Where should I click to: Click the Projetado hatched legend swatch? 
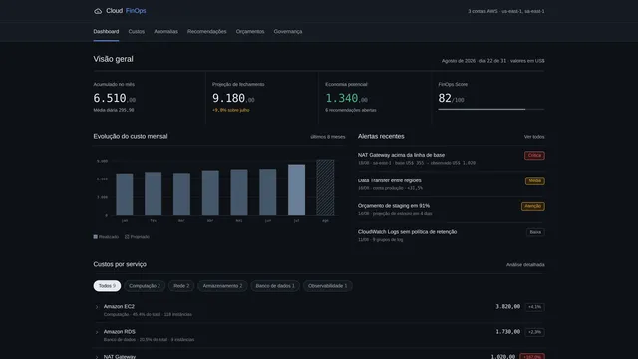127,237
